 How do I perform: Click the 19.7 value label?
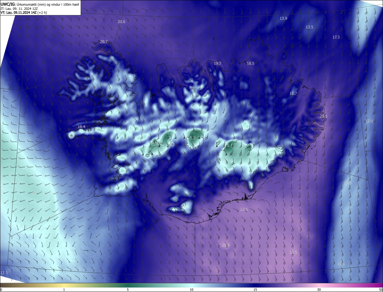(218, 63)
